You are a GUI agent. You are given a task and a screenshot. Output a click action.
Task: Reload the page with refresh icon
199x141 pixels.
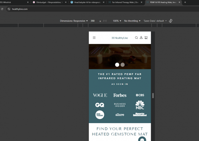click(x=2, y=9)
